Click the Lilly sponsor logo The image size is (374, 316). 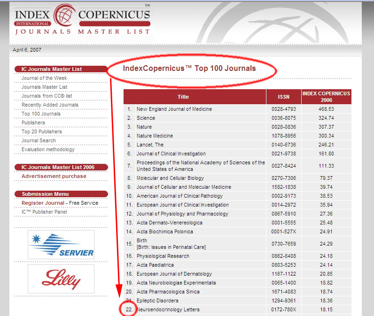pos(61,280)
